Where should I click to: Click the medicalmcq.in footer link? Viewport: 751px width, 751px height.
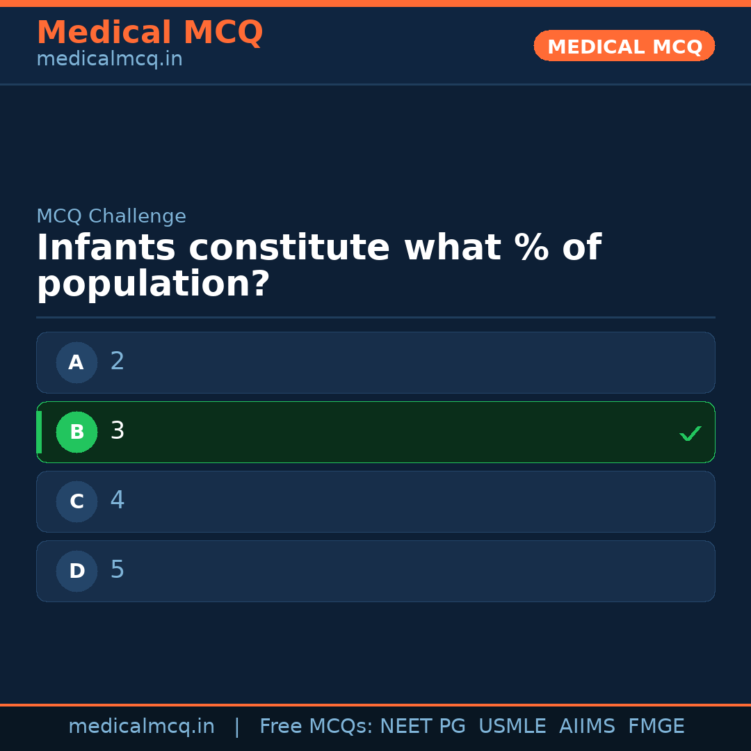point(141,726)
